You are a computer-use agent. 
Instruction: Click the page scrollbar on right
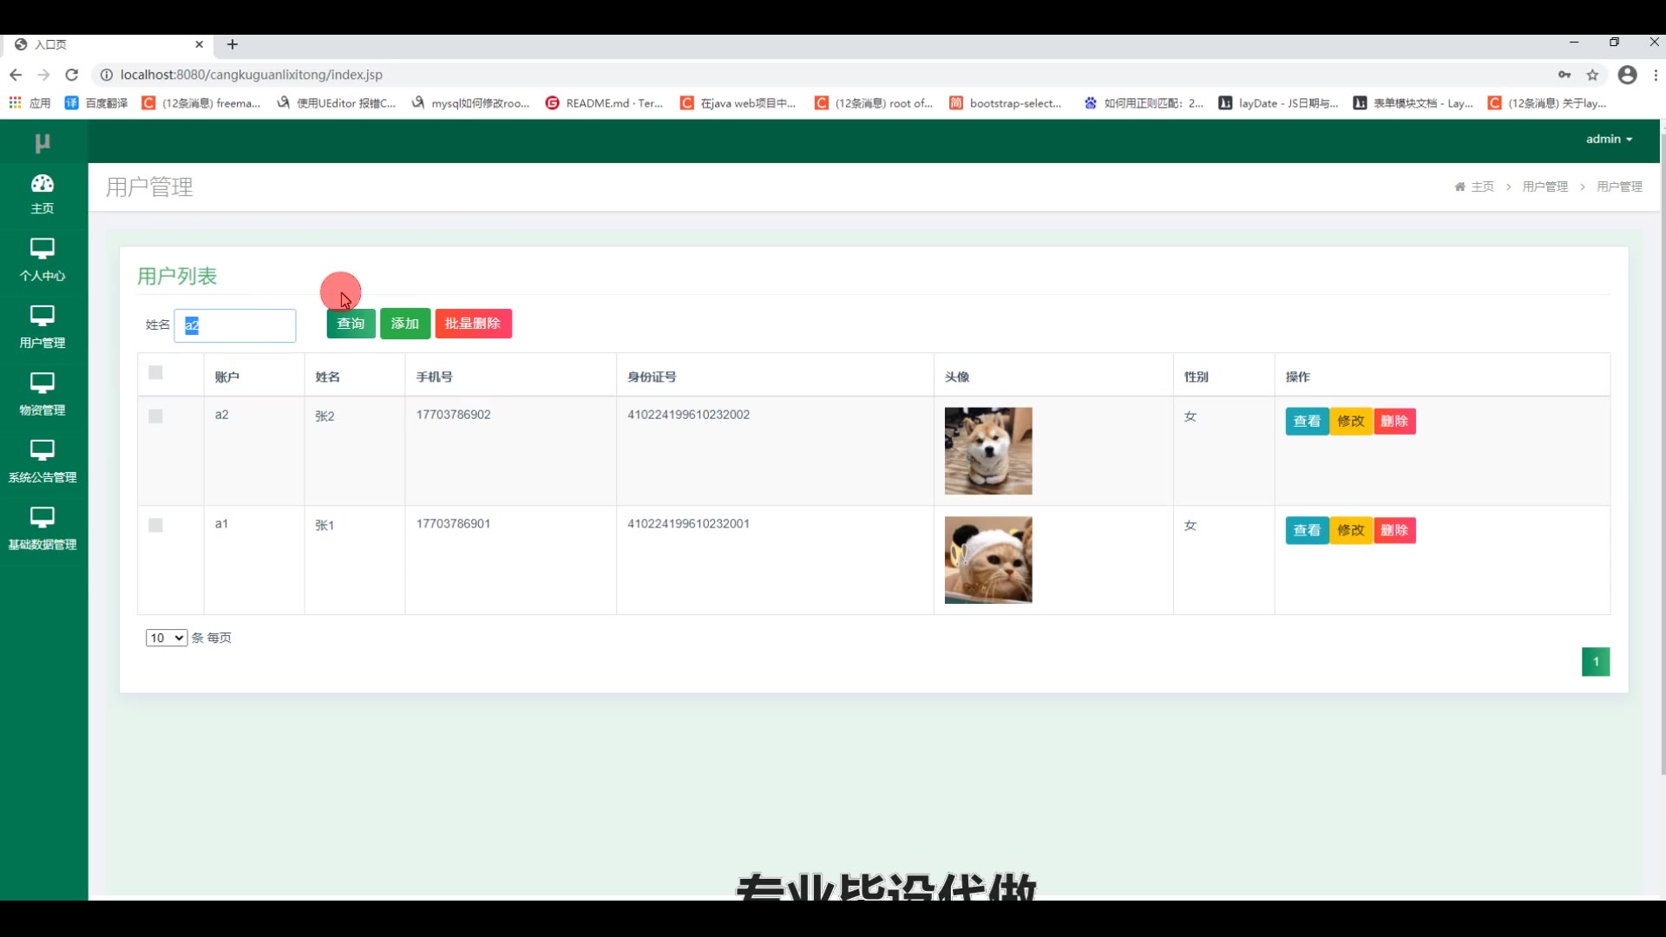click(x=1662, y=451)
